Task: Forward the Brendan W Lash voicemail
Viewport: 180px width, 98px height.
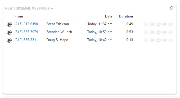Action: (152, 32)
